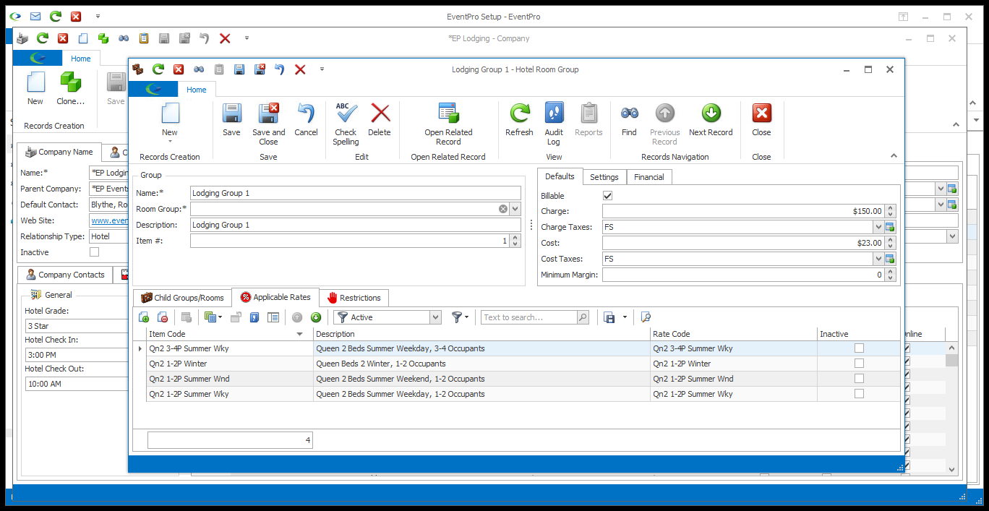989x511 pixels.
Task: Click the Minimum Margin field
Action: click(742, 275)
